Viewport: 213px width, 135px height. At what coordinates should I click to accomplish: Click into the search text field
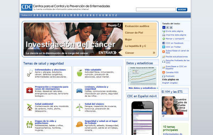coord(156,9)
